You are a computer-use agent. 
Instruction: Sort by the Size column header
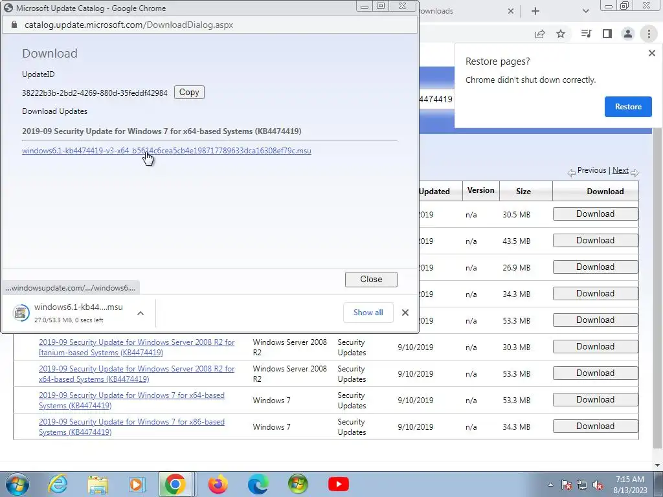pos(523,191)
